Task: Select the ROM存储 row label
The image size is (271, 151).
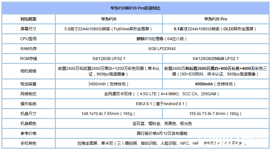Action: click(28, 59)
